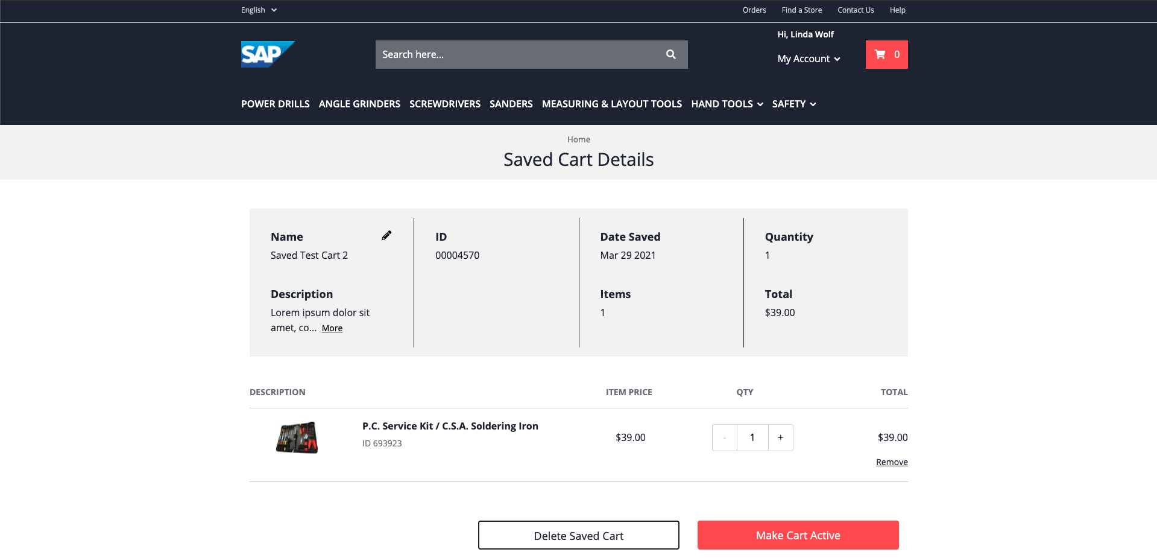Click the SAP logo
The height and width of the screenshot is (558, 1157).
coord(267,54)
